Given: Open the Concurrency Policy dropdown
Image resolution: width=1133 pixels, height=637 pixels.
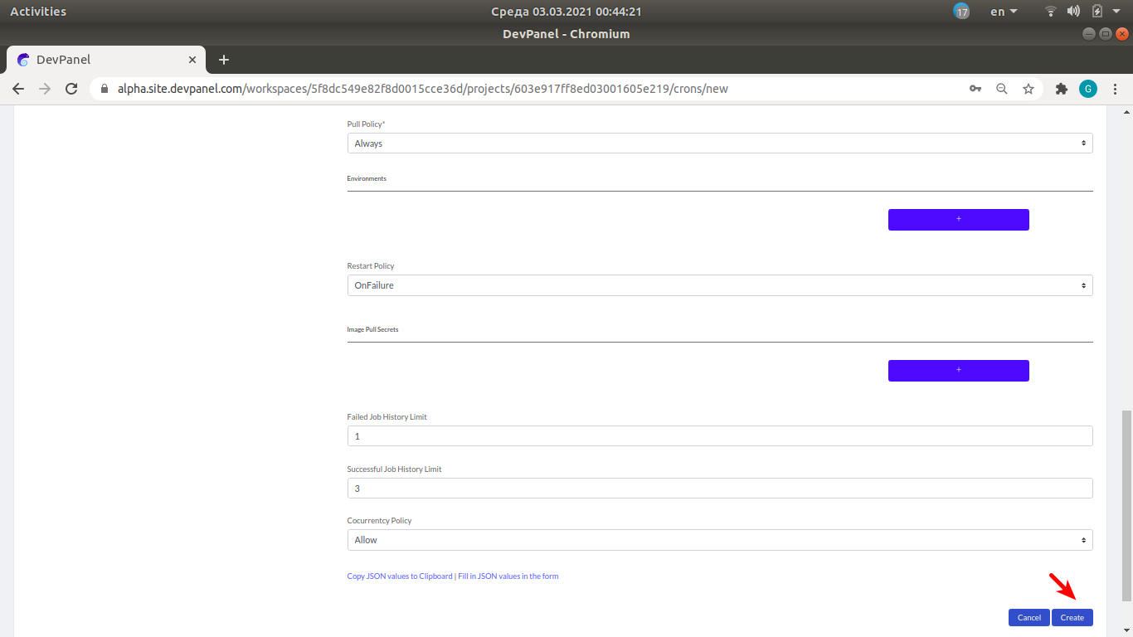Looking at the screenshot, I should pyautogui.click(x=719, y=539).
